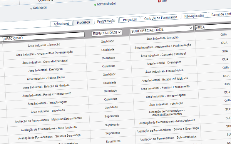Select description 'Avaliação de Fornecedores - Saúde e Segurança'
This screenshot has width=231, height=144.
tap(49, 137)
